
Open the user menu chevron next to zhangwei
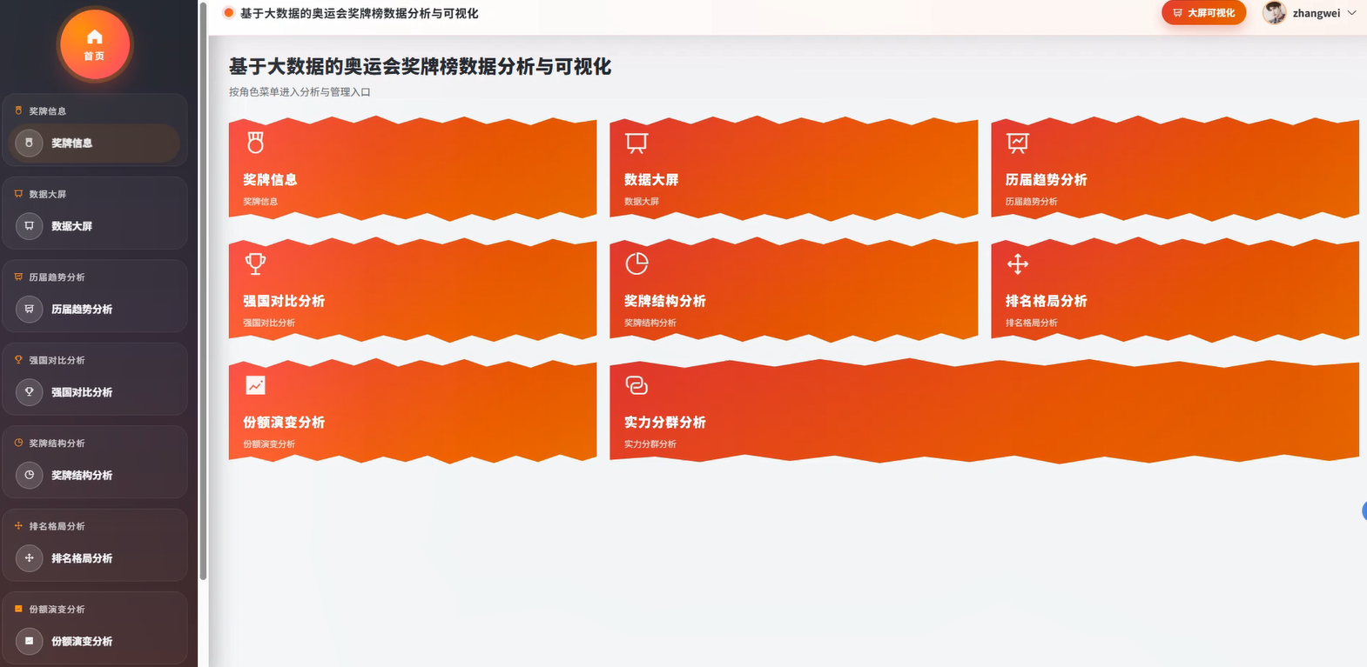coord(1352,13)
